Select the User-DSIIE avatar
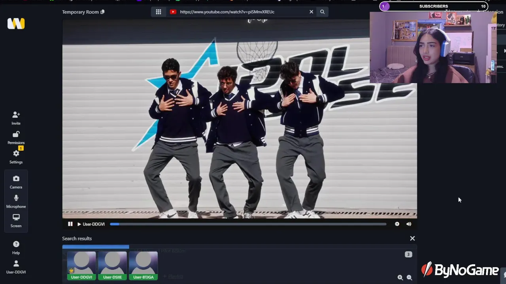 (112, 265)
